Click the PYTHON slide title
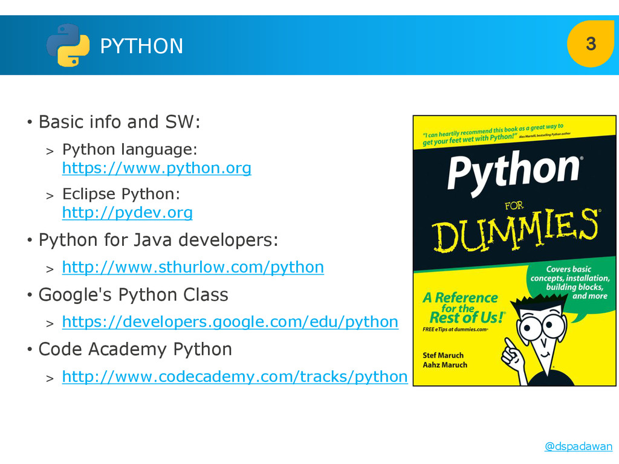This screenshot has height=464, width=619. tap(141, 46)
